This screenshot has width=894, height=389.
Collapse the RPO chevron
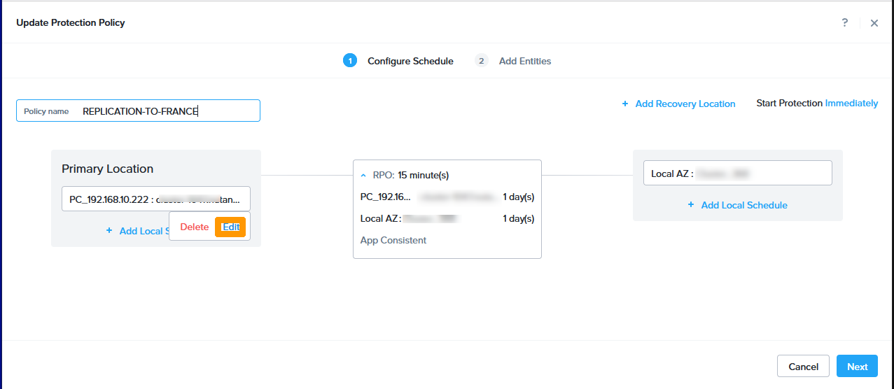click(x=363, y=175)
